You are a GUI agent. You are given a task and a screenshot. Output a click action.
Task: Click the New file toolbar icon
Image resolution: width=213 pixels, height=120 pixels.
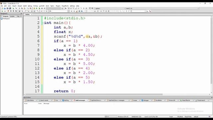(x=2, y=8)
